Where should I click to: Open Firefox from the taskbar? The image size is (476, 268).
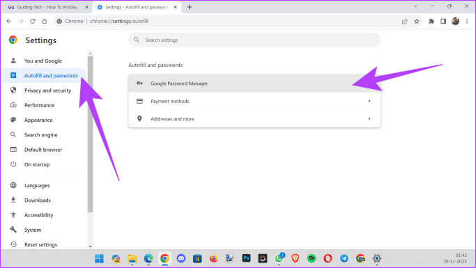pos(214,258)
